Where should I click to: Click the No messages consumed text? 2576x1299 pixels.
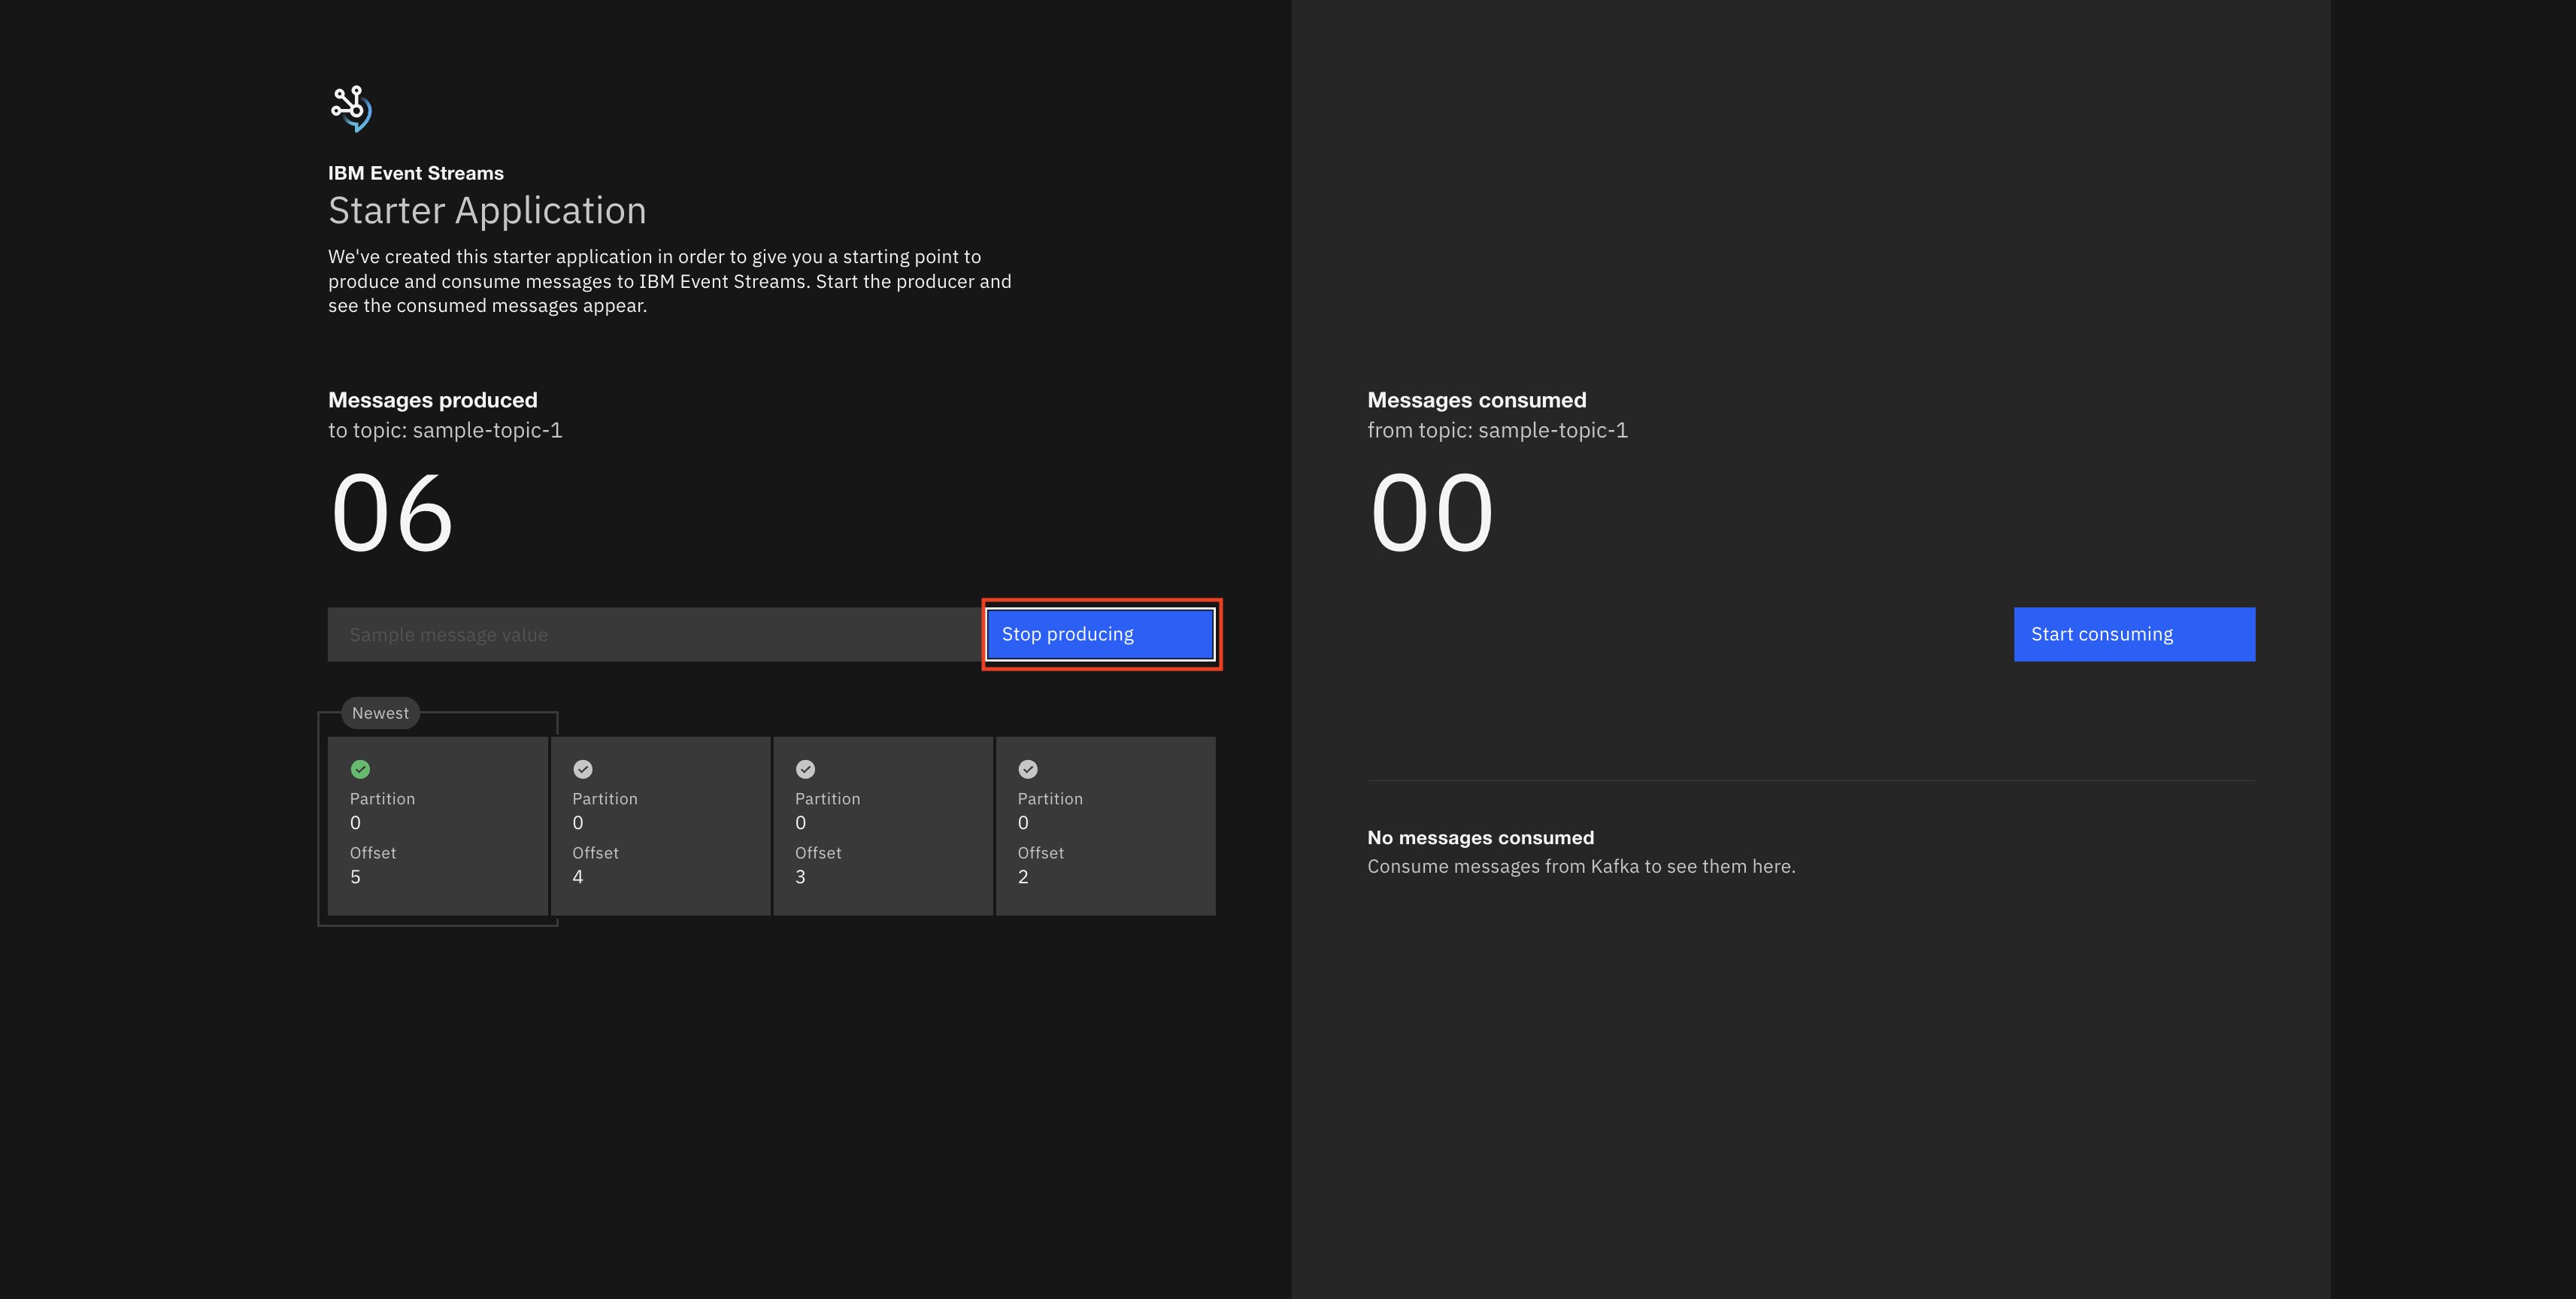[1480, 838]
